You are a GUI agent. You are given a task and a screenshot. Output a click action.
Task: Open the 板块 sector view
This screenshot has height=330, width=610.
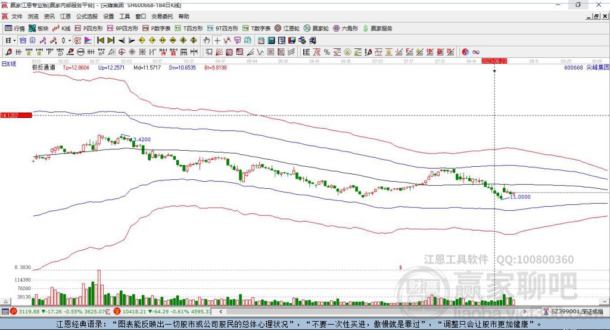pyautogui.click(x=39, y=29)
